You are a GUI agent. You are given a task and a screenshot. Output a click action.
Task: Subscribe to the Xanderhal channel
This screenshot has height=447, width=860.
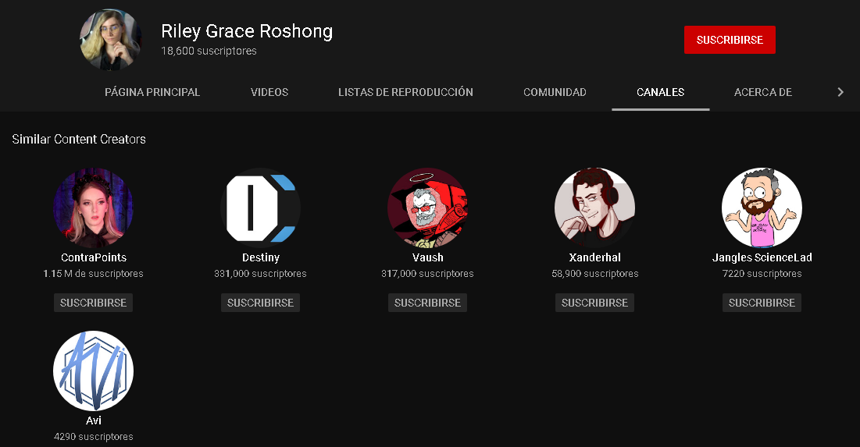click(594, 303)
